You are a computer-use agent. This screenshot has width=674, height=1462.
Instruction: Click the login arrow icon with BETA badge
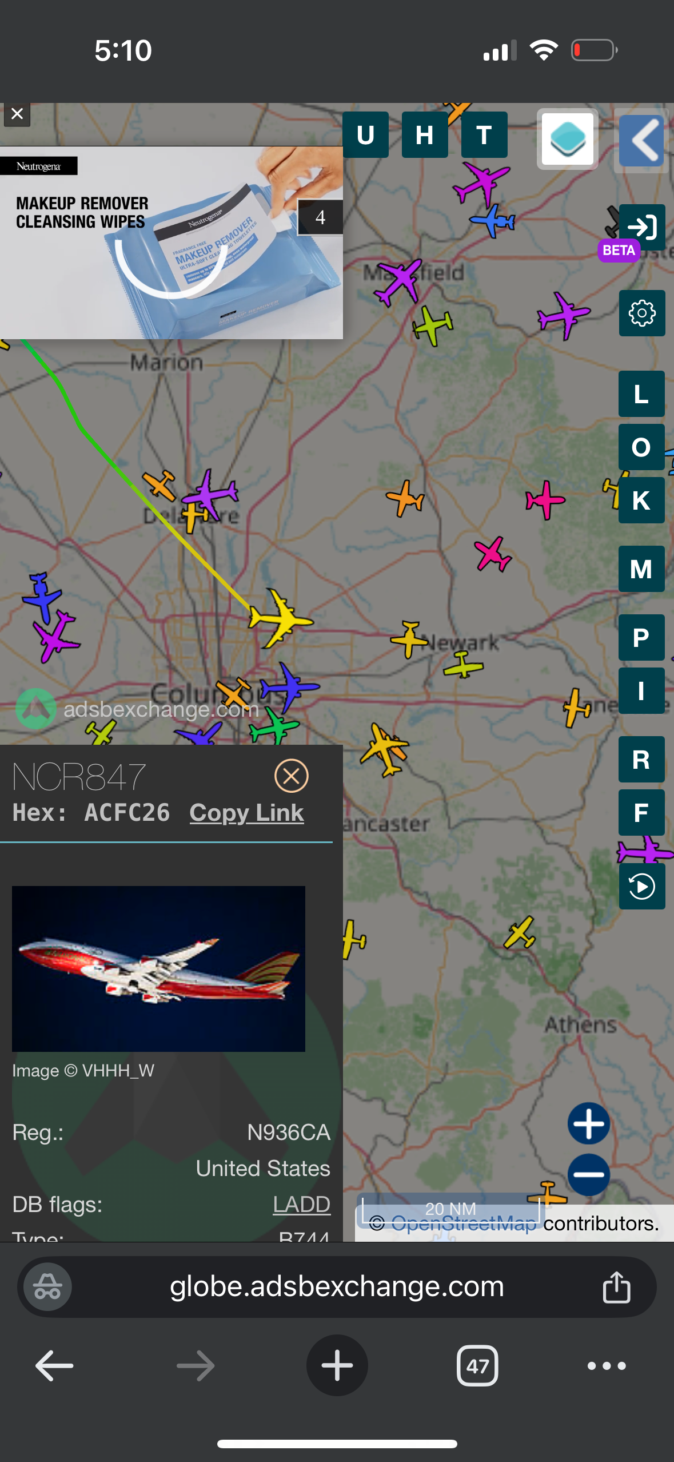(x=642, y=227)
